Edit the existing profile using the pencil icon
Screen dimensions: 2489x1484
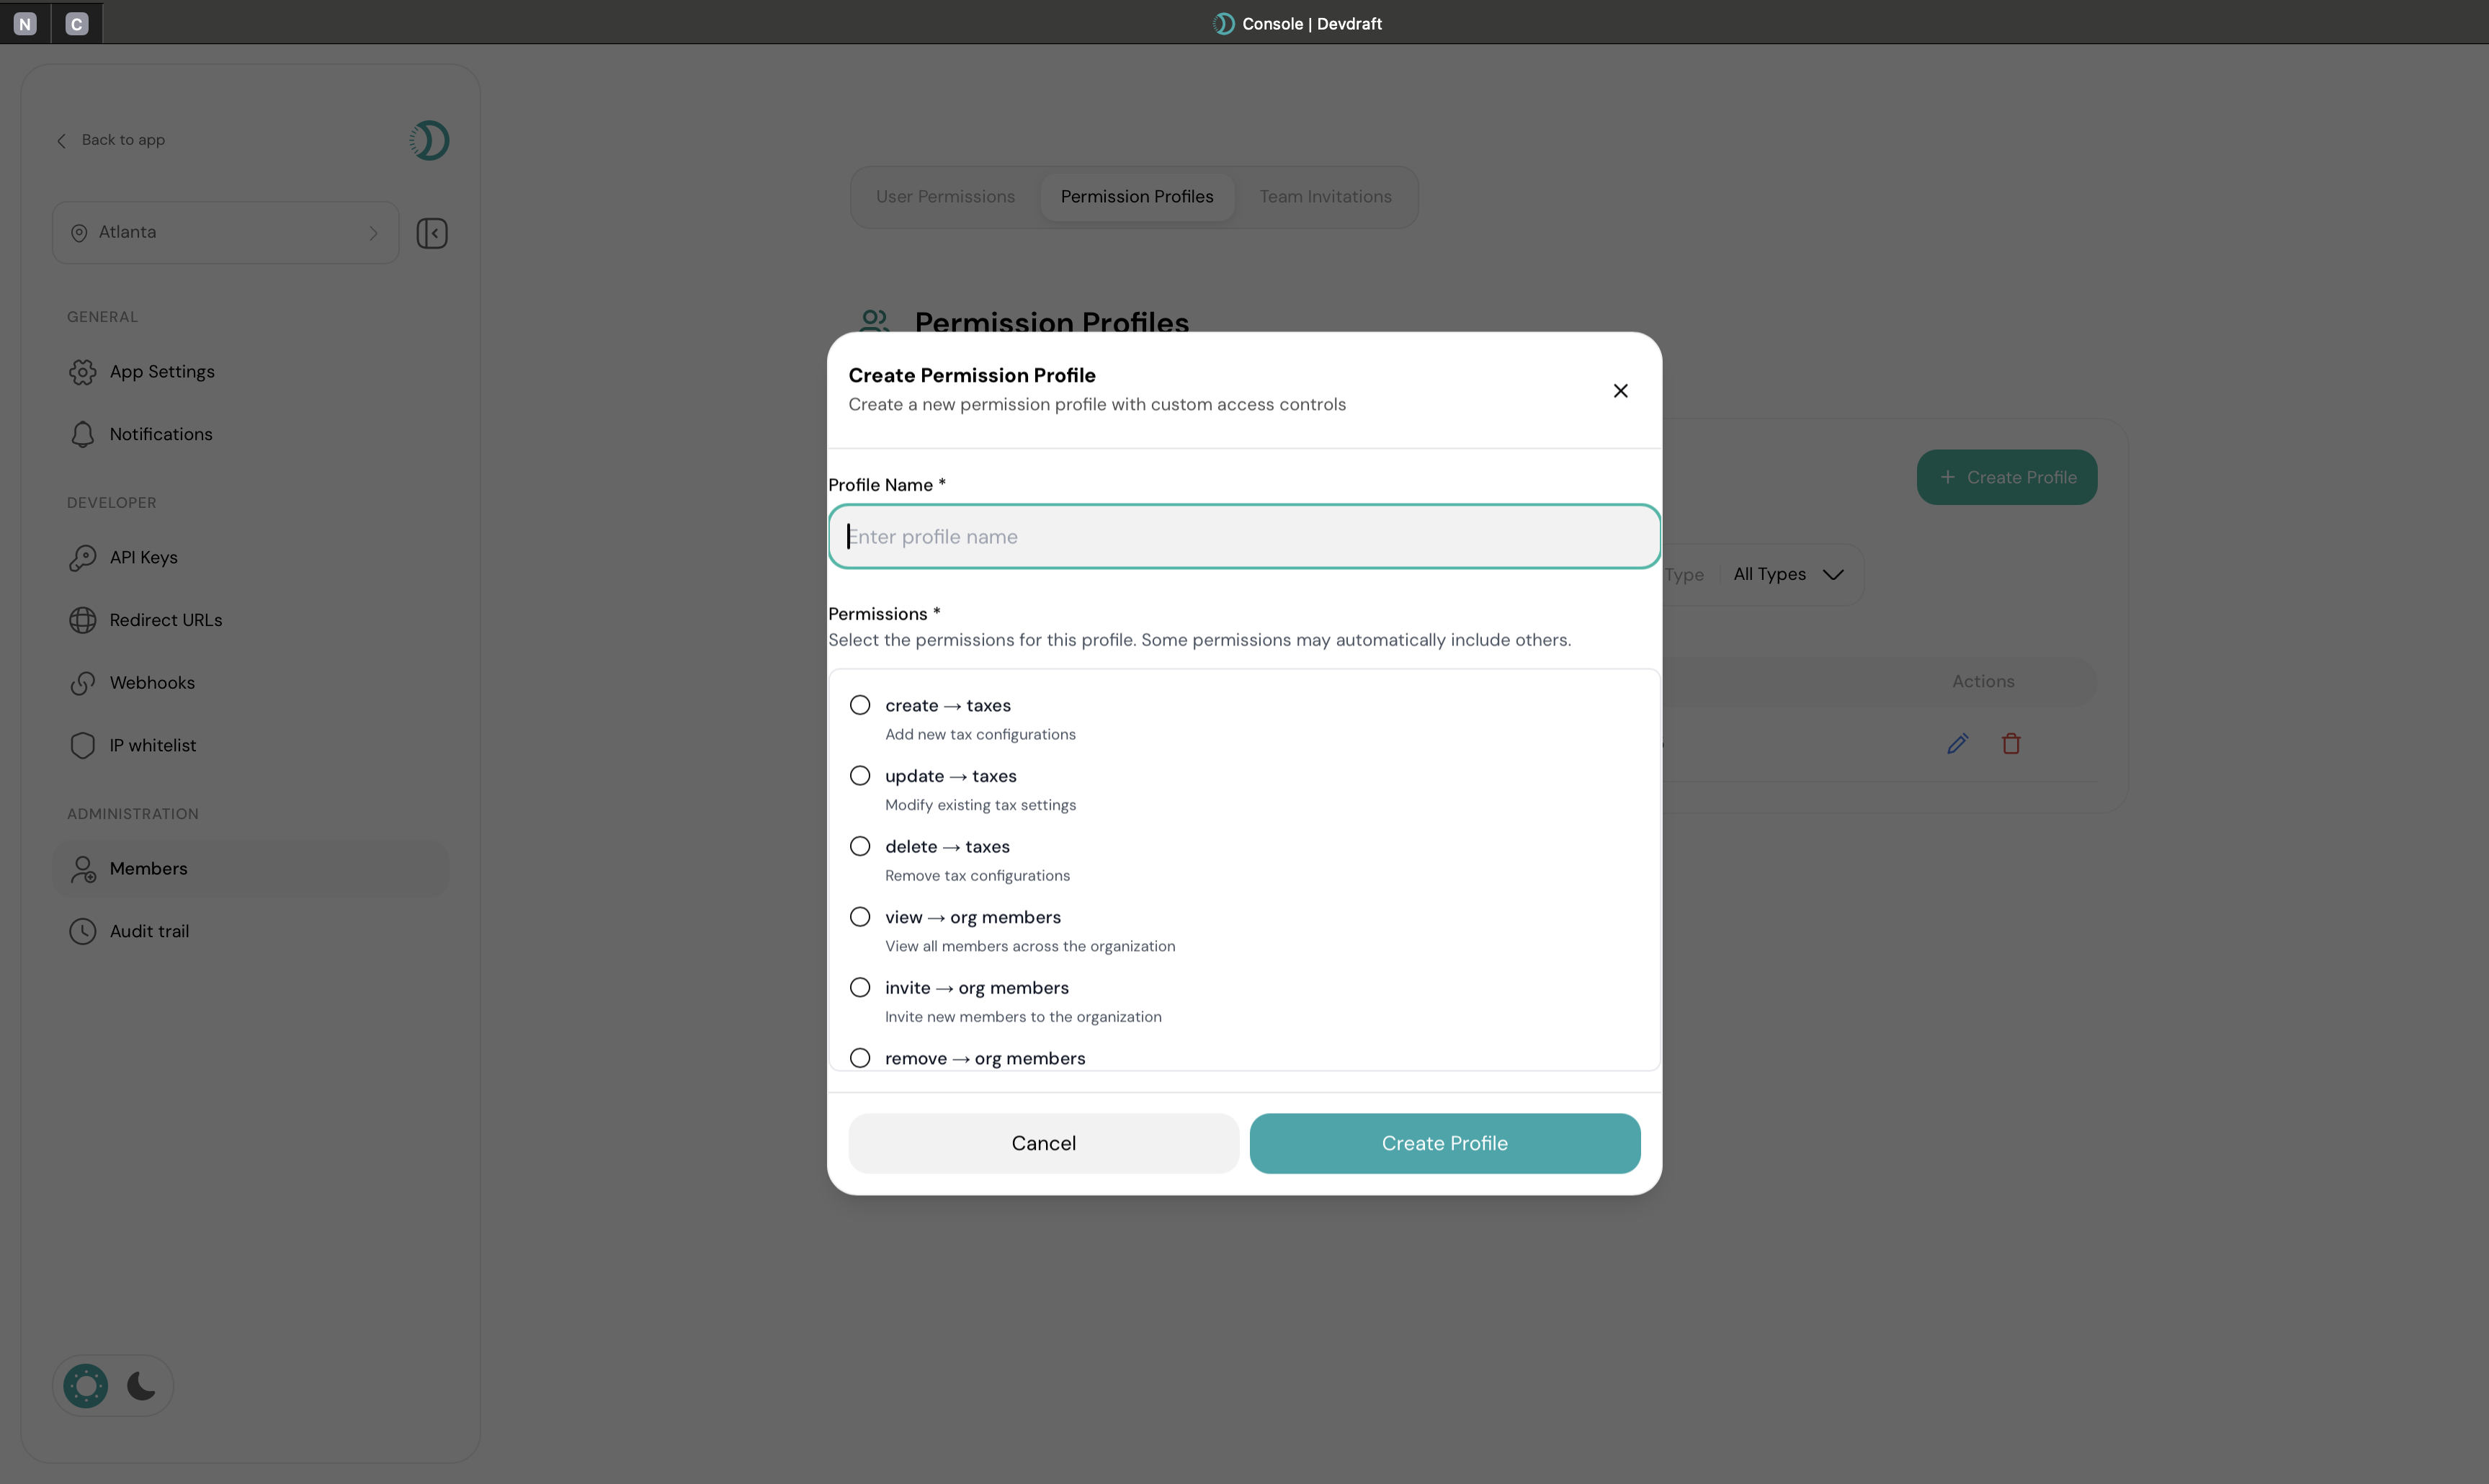click(x=1957, y=743)
